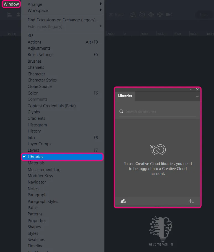214x252 pixels.
Task: Show the Layers panel
Action: tap(63, 150)
